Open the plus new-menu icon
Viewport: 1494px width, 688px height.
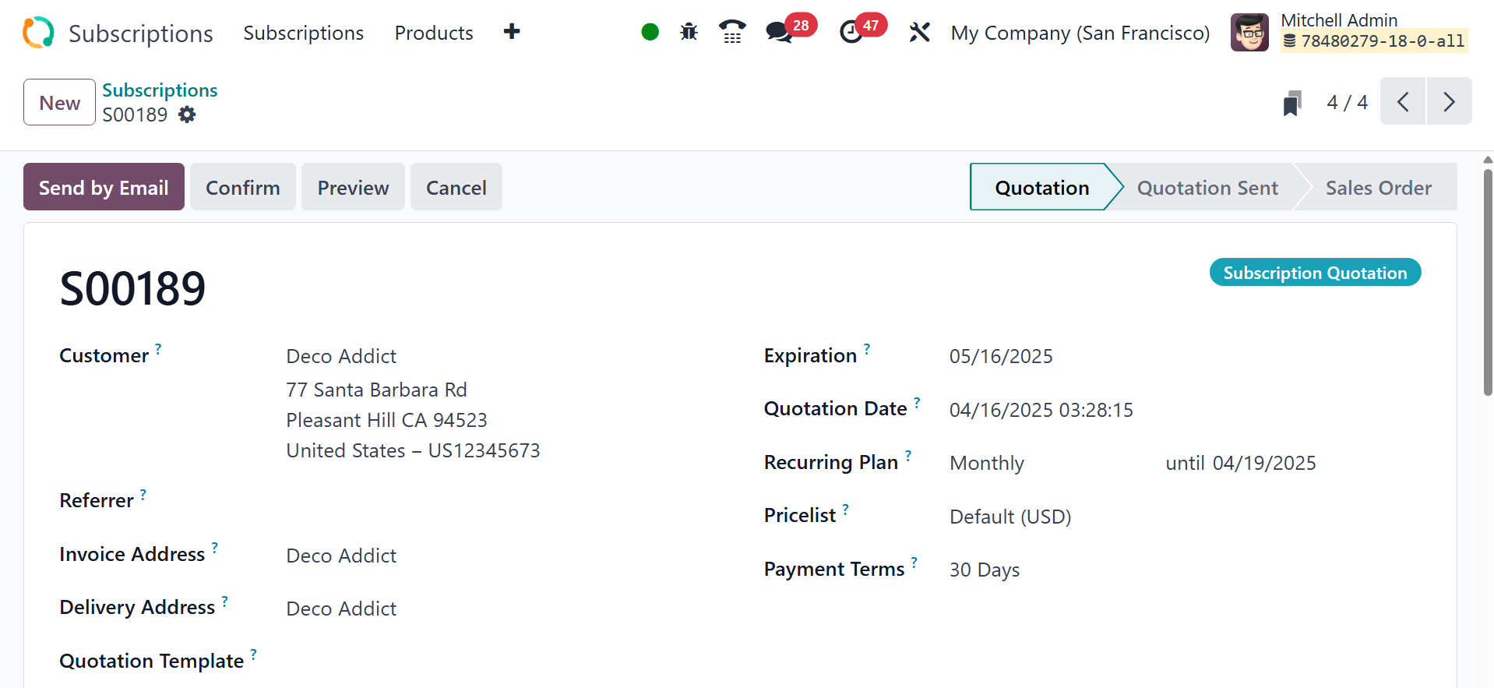click(x=512, y=32)
